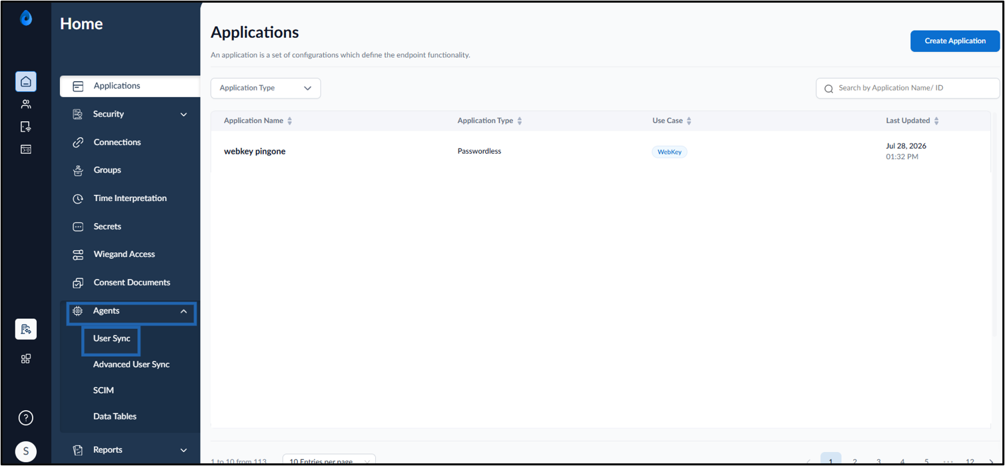Viewport: 1005px width, 466px height.
Task: Go to page 3 in pagination
Action: point(878,461)
